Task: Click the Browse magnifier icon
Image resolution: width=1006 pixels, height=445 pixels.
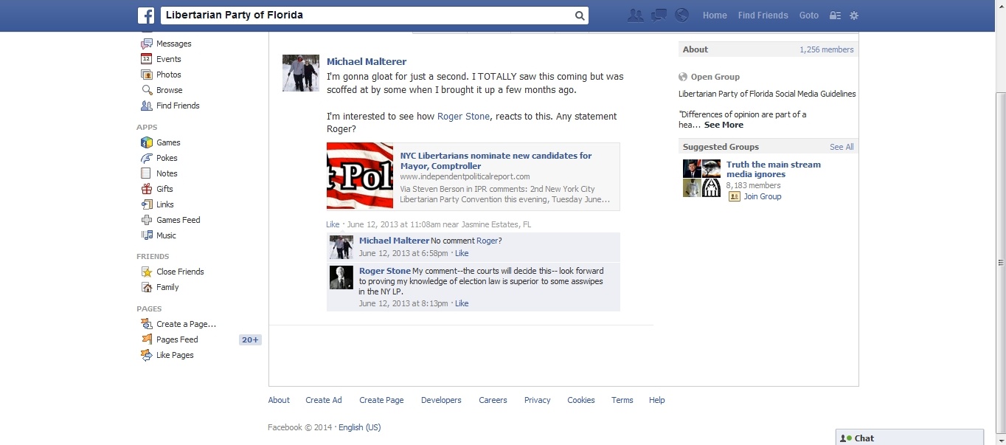Action: tap(147, 90)
